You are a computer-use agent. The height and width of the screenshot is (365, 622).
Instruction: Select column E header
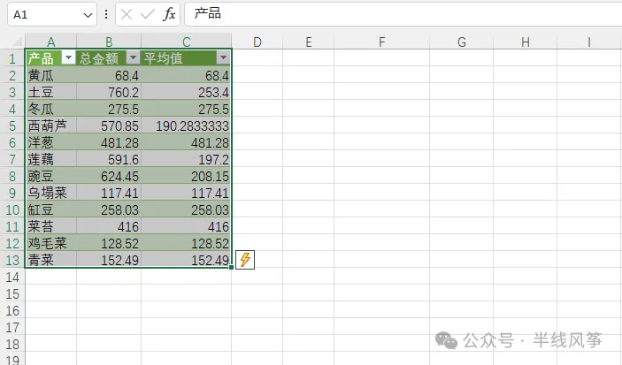[308, 42]
